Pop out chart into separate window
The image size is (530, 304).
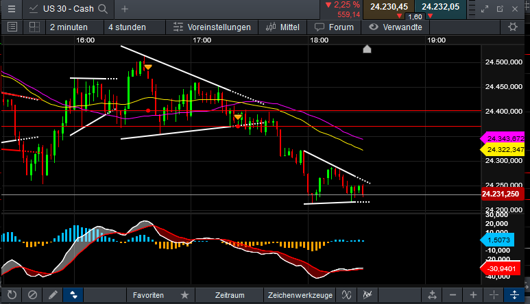click(x=500, y=9)
